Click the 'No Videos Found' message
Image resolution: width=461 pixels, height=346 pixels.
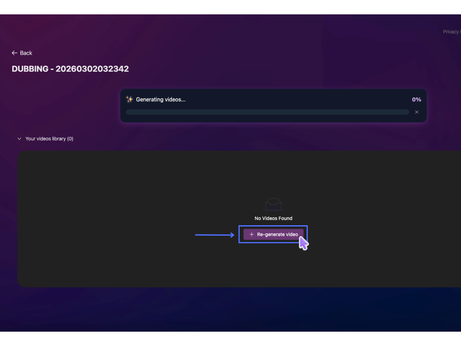click(273, 218)
